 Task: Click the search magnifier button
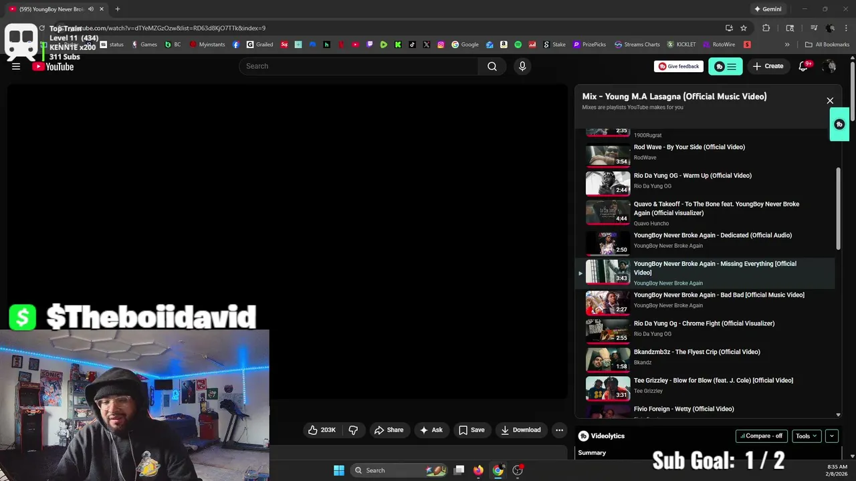pos(492,66)
